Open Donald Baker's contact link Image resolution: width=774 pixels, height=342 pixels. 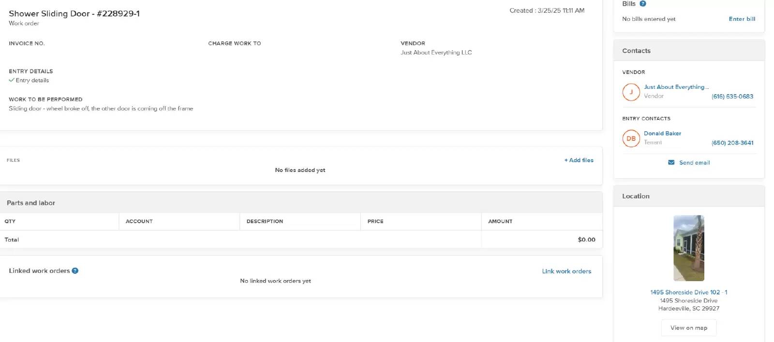click(662, 133)
